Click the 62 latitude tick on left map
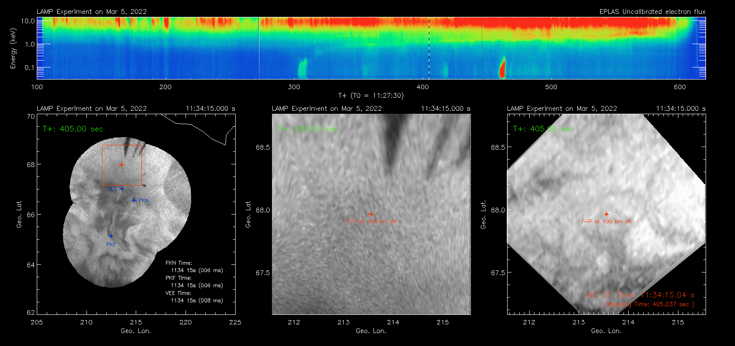 31,312
